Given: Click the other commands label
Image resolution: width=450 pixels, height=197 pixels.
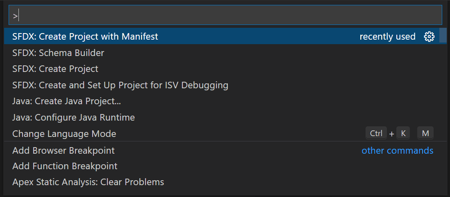Looking at the screenshot, I should [398, 150].
